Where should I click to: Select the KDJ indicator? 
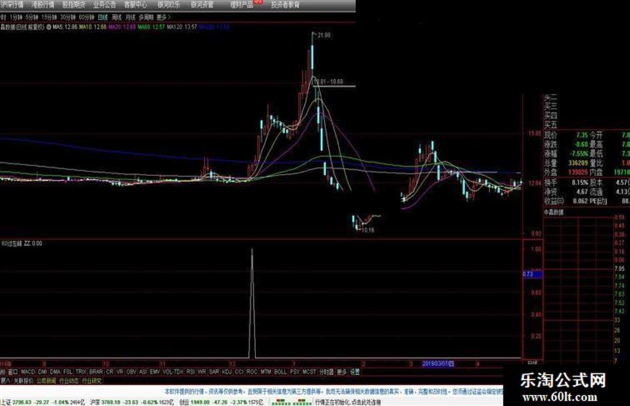click(x=227, y=372)
